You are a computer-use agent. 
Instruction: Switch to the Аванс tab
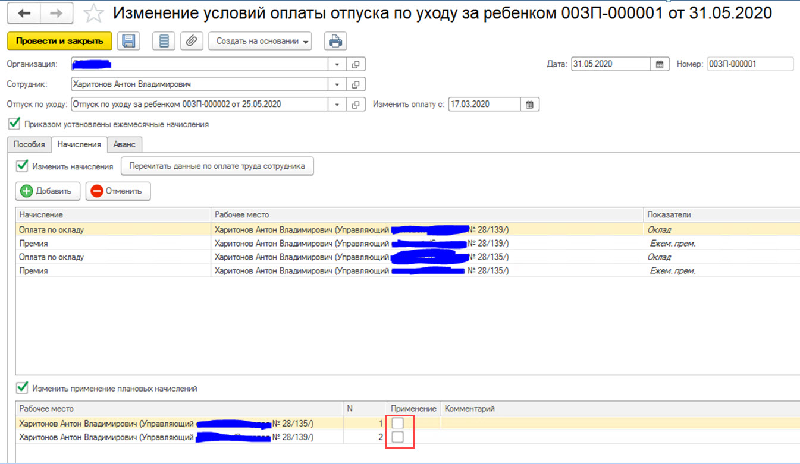pyautogui.click(x=125, y=144)
